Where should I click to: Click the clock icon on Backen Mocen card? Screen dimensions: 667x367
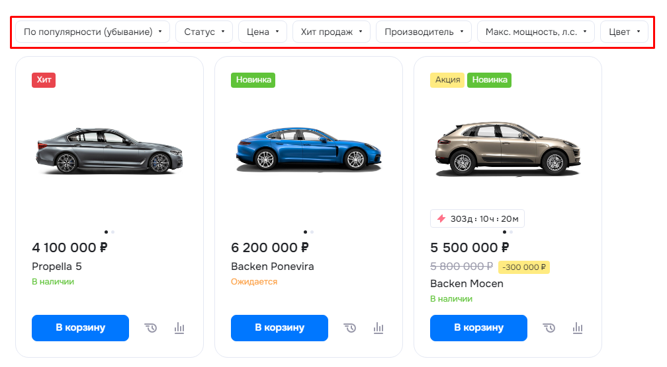tap(549, 328)
